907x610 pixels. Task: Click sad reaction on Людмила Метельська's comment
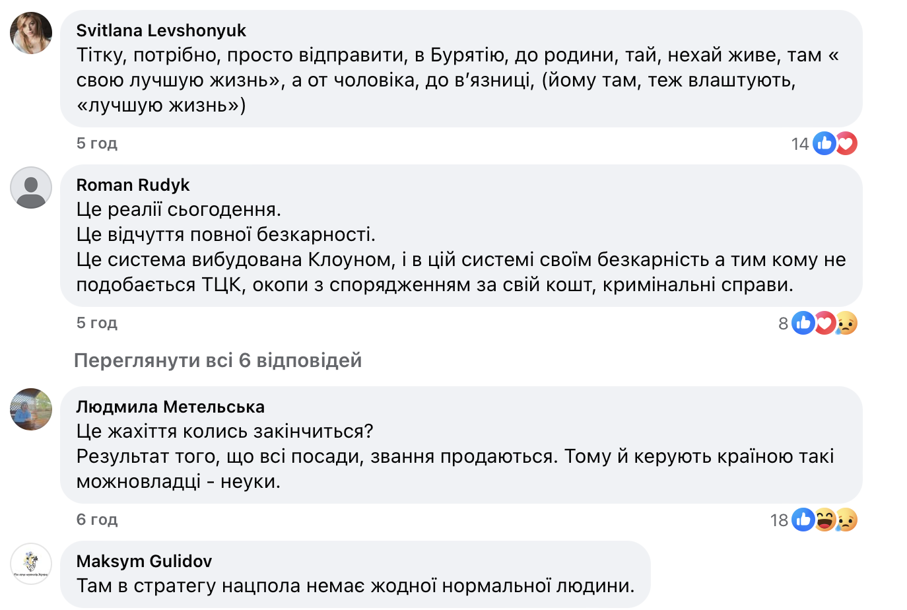click(x=846, y=520)
